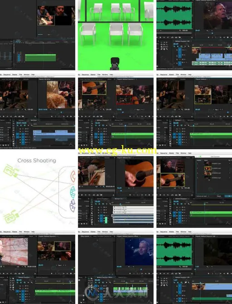Click program playhead below guitar close-up program
The image size is (232, 304).
click(x=121, y=191)
